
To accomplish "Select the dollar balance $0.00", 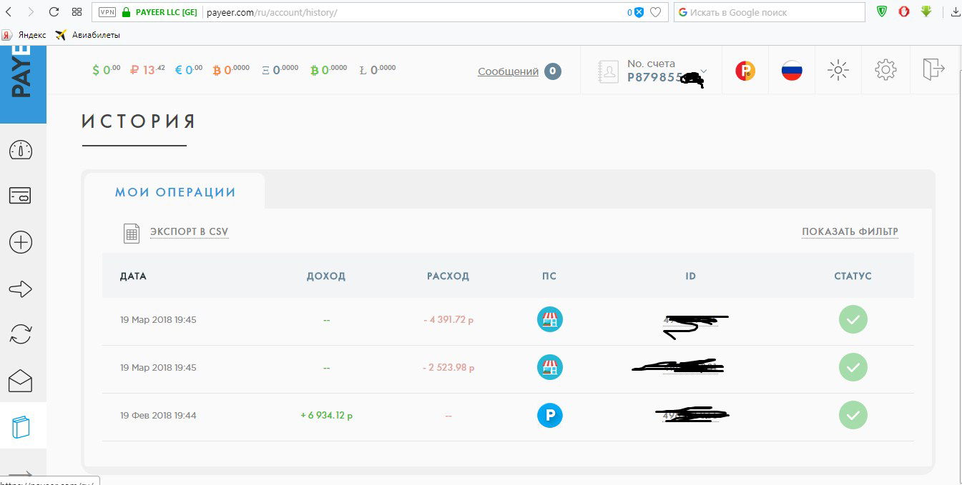I will pos(107,70).
